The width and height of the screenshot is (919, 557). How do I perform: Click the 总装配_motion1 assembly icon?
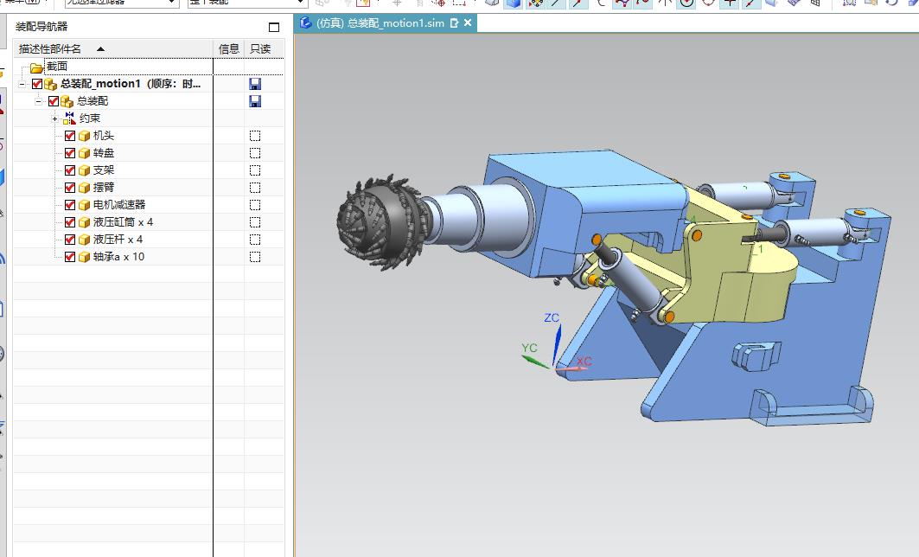pyautogui.click(x=50, y=85)
